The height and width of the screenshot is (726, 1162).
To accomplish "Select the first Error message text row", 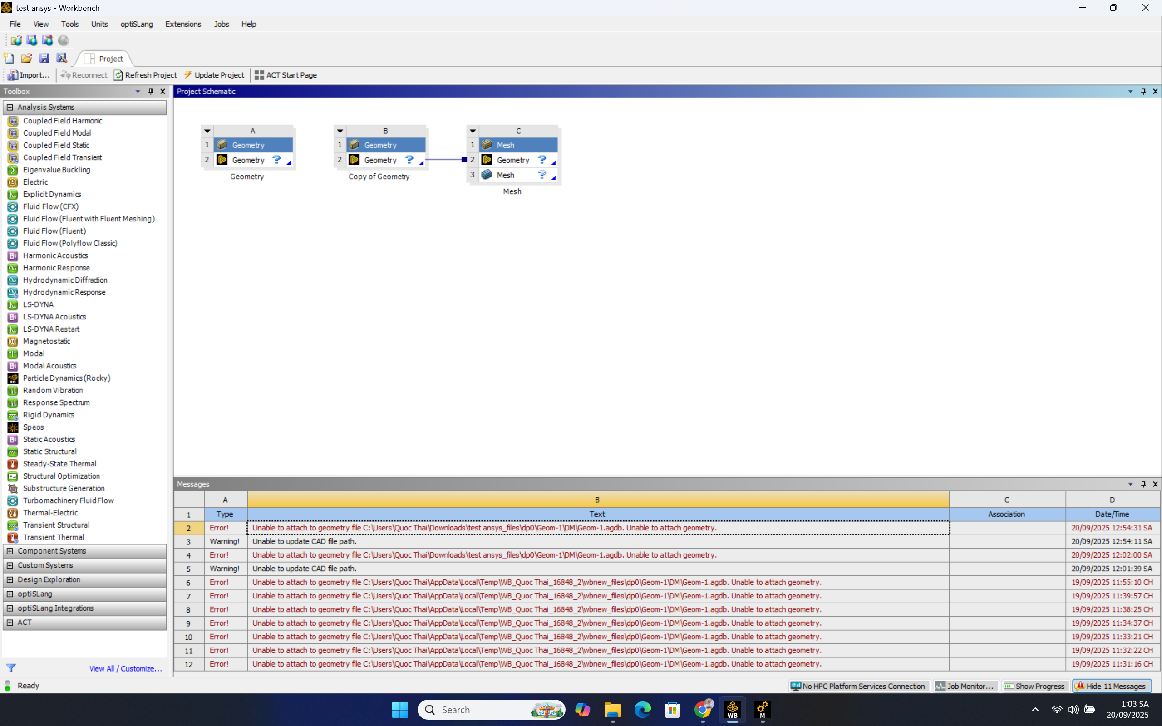I will pyautogui.click(x=598, y=528).
